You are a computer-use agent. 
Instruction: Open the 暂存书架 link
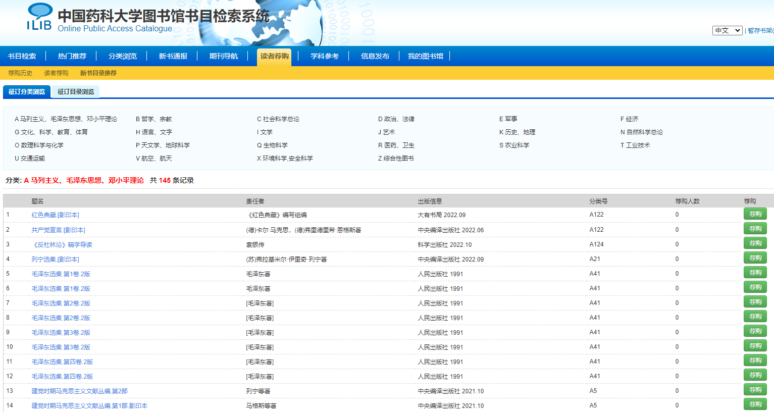pyautogui.click(x=760, y=31)
